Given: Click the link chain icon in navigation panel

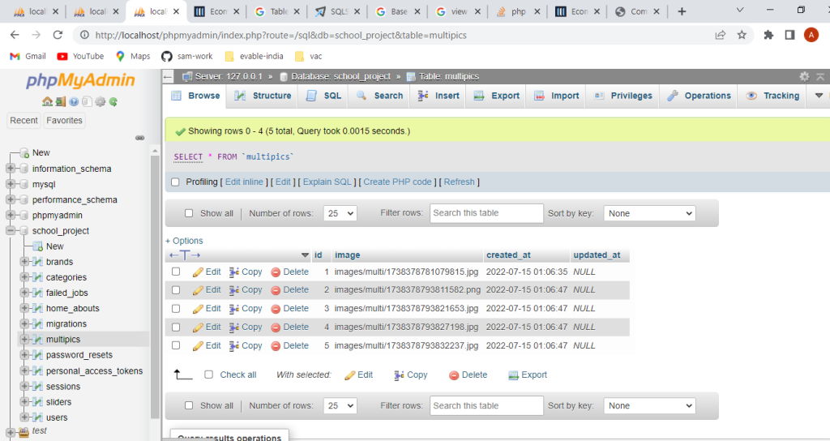Looking at the screenshot, I should [139, 138].
